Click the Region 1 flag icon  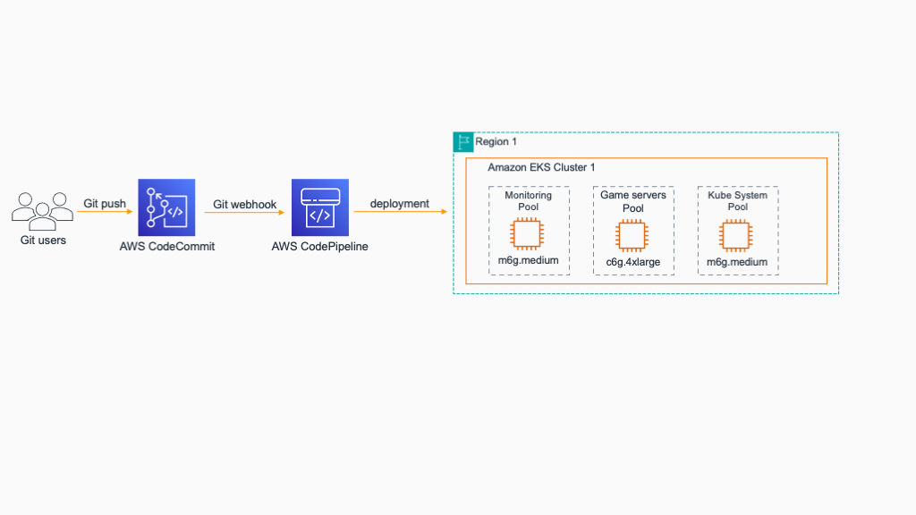463,141
